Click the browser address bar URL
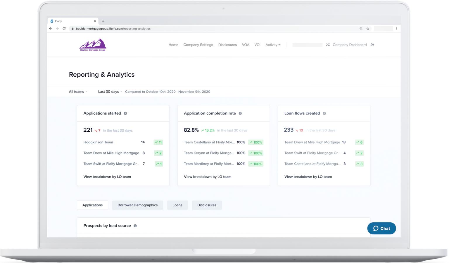 [113, 29]
